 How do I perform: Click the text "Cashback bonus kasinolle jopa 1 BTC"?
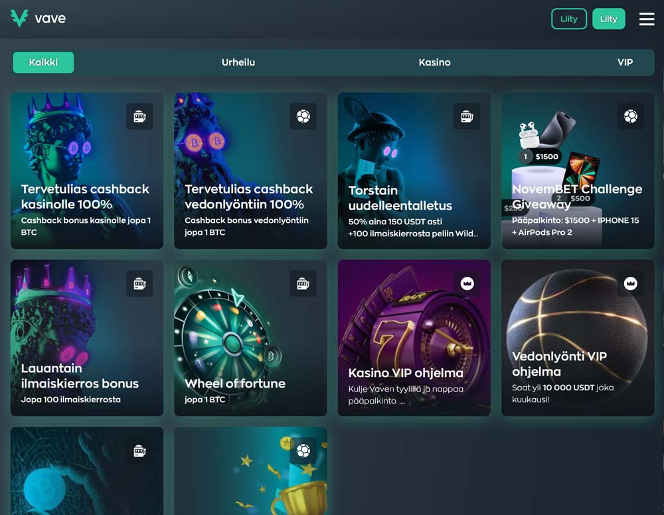(86, 226)
